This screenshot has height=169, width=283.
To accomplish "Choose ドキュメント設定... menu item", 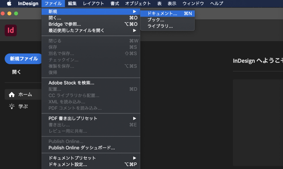I will 91,164.
